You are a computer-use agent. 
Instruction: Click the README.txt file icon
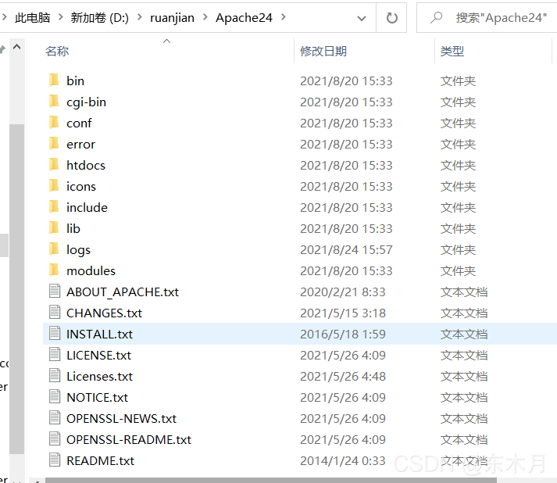(55, 460)
